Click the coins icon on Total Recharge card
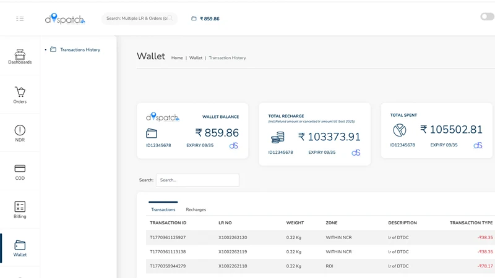The width and height of the screenshot is (495, 278). point(277,138)
